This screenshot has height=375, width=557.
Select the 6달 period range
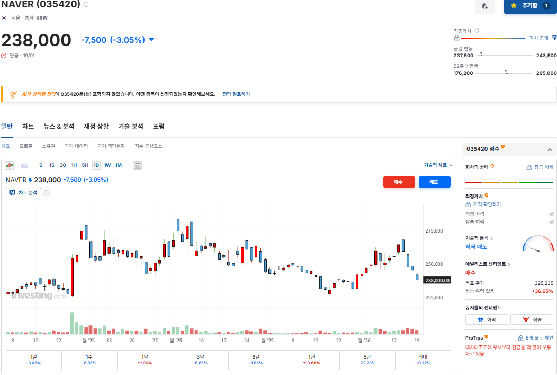256,360
